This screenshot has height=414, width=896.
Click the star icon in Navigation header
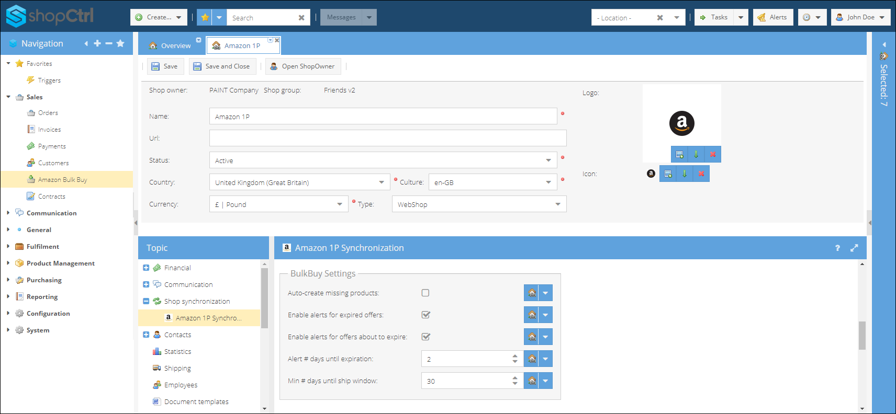[x=120, y=43]
